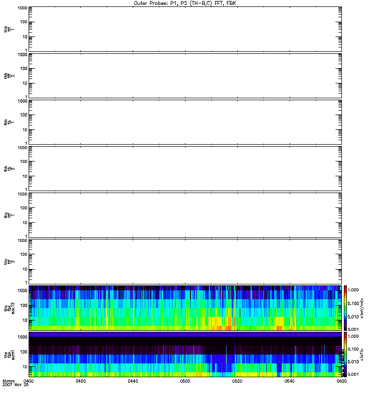
Task: Click the 100 tick of the thb ffp 2 panel
Action: click(x=24, y=161)
